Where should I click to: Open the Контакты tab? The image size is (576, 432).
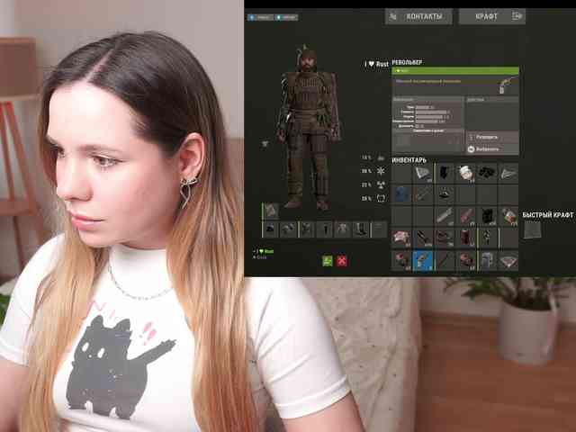point(418,16)
